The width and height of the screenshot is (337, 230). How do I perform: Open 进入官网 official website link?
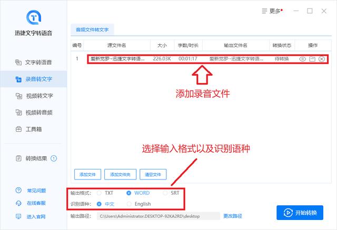36,217
